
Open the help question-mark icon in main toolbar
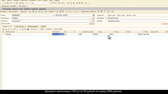coord(62,3)
